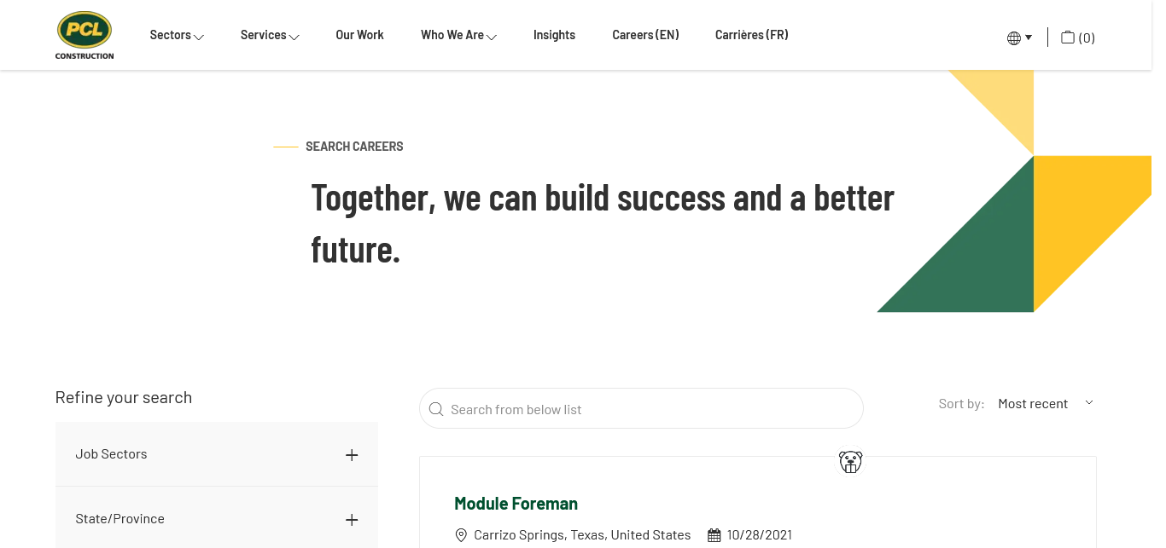The image size is (1166, 548).
Task: Click the Carrizo Springs, Texas location text
Action: coord(582,535)
